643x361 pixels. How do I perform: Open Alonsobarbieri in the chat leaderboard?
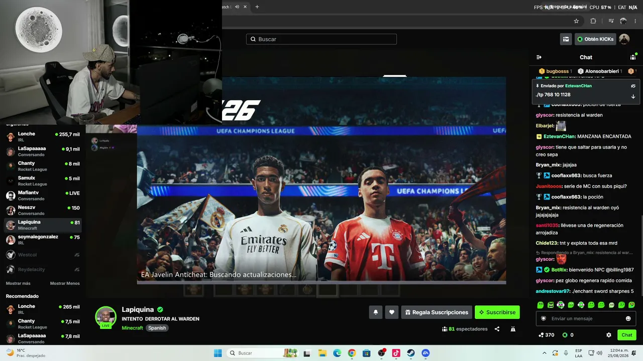600,71
